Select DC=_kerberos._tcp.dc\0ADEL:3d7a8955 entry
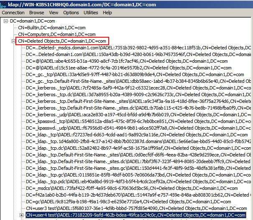The width and height of the screenshot is (253, 220). [x=138, y=95]
